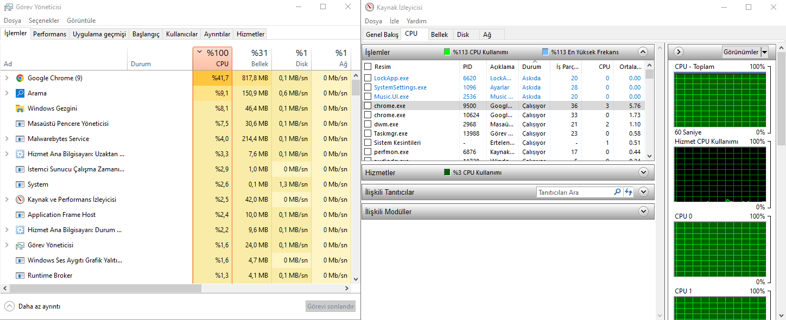The image size is (786, 320).
Task: Click the Tanıtıcıları Ara search field
Action: pyautogui.click(x=574, y=192)
